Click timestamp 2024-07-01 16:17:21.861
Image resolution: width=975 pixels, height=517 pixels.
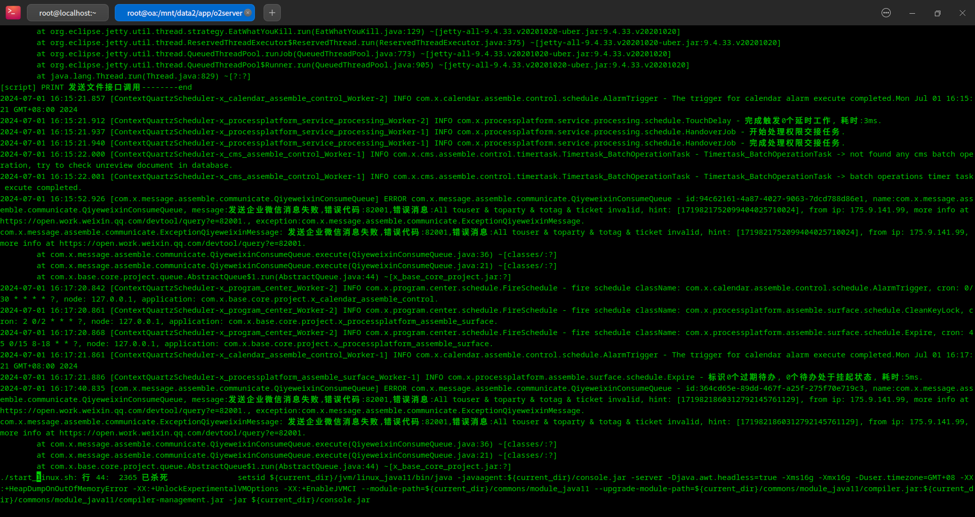point(53,355)
